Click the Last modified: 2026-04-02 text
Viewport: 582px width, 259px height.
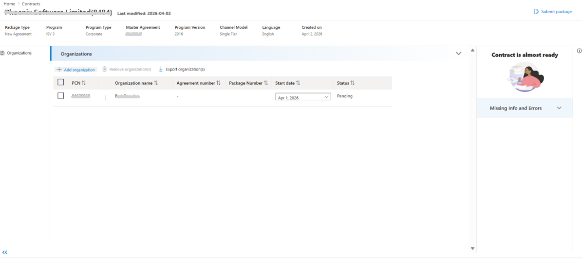pos(144,13)
